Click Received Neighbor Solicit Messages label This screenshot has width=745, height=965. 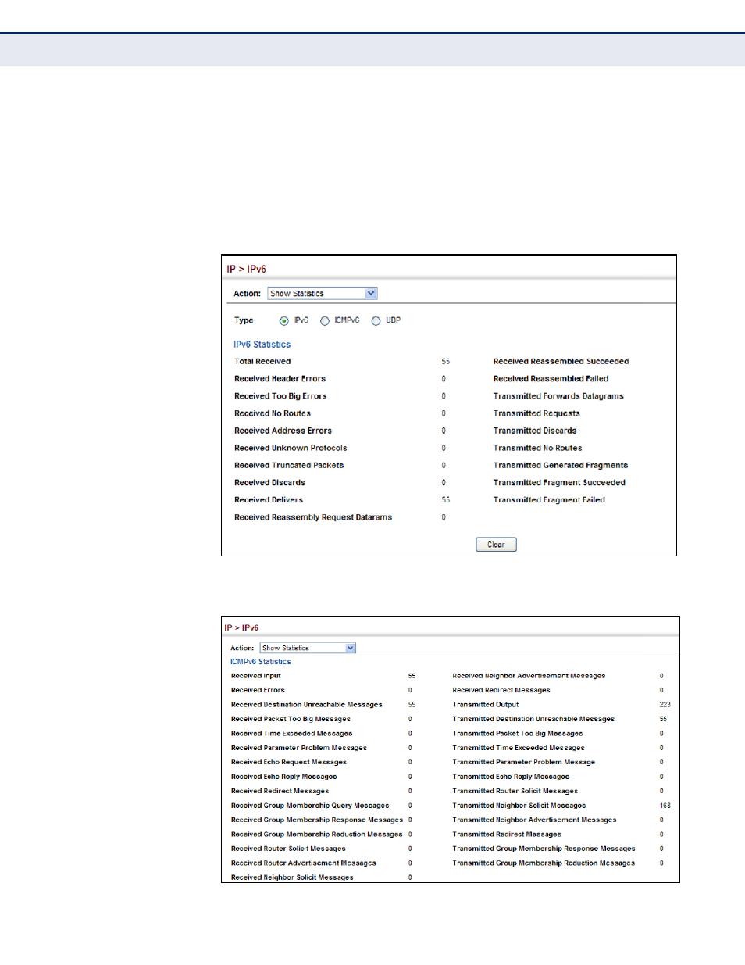coord(292,877)
